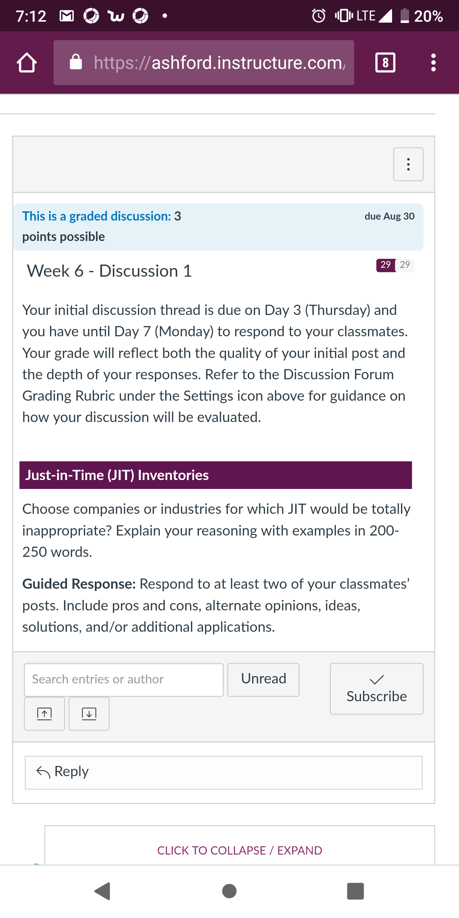Collapse all replies with the up-arrow icon
Viewport: 459px width, 918px height.
tap(45, 714)
